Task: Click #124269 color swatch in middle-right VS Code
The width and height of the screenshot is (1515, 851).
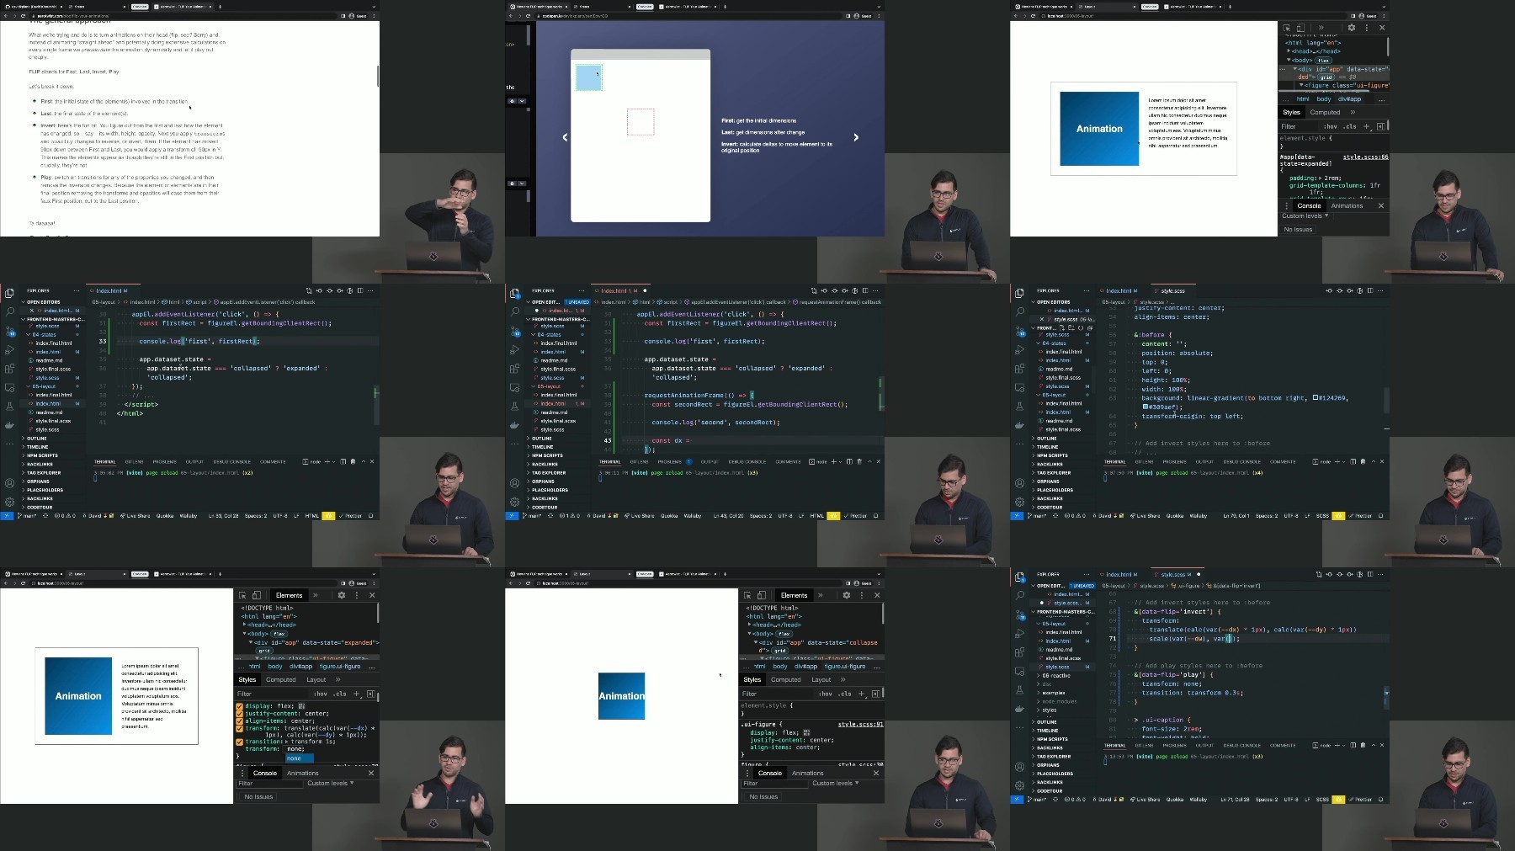Action: coord(1315,398)
